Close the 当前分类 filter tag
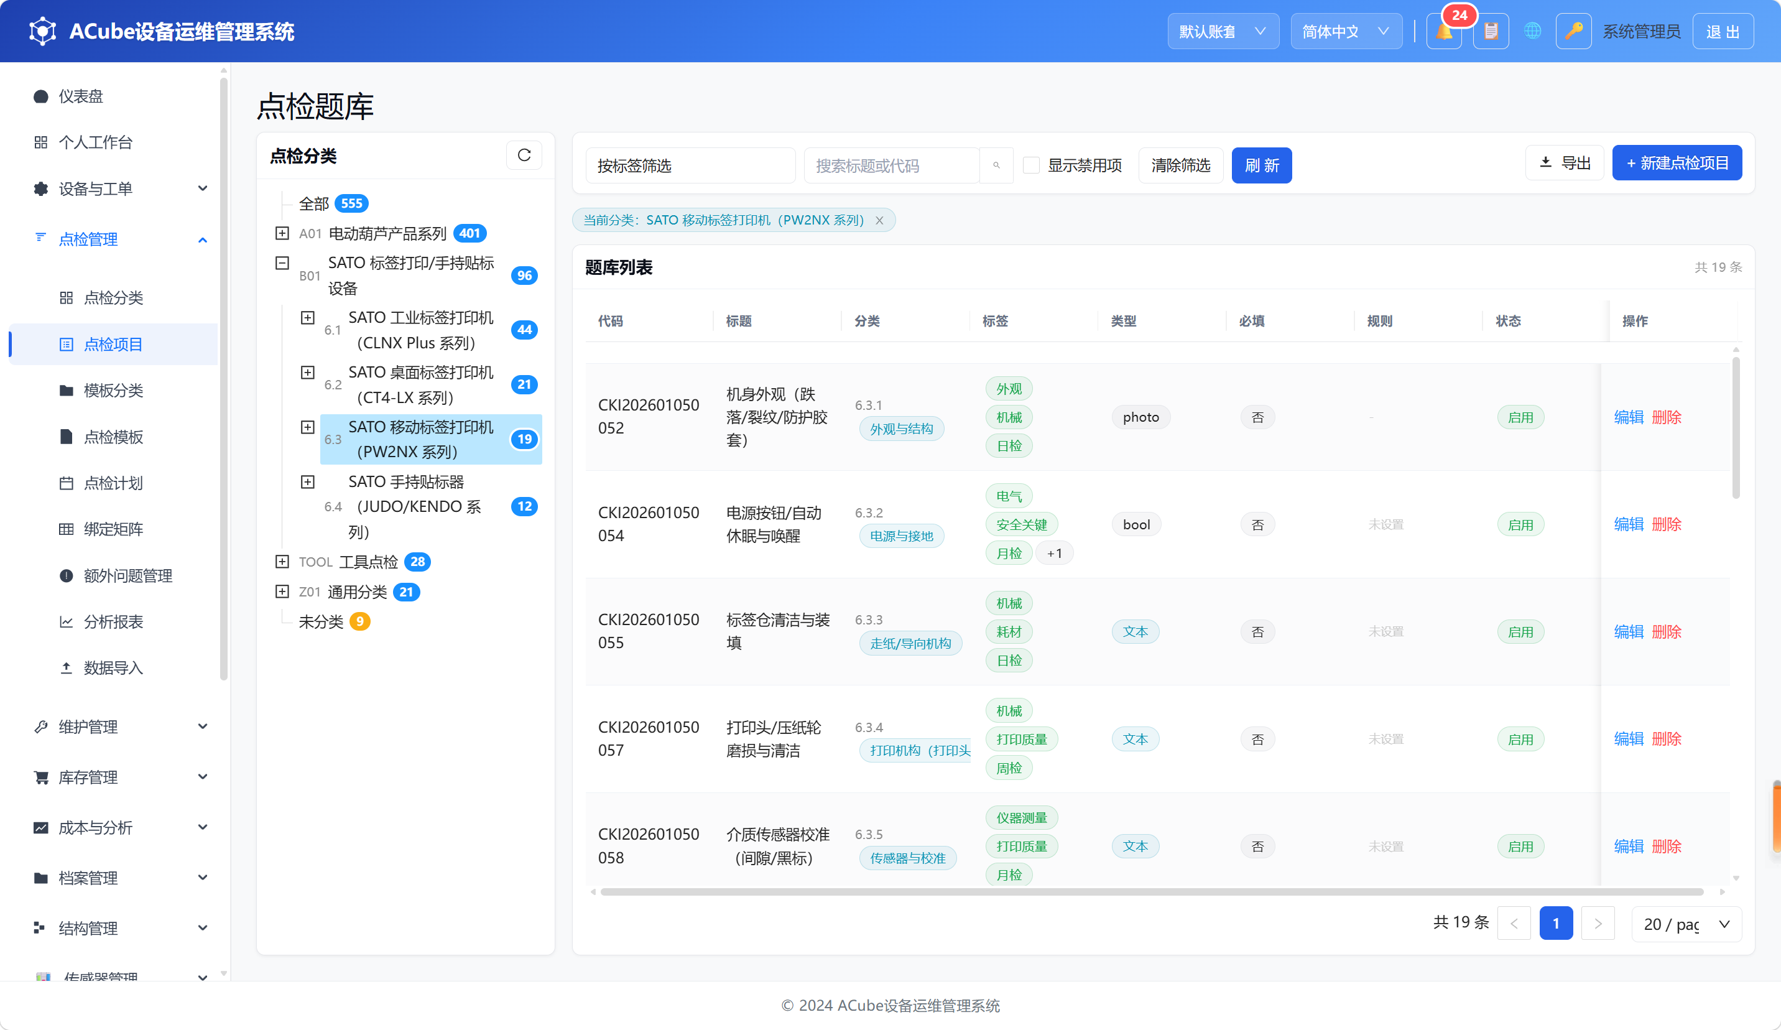Screen dimensions: 1781x1030 [879, 221]
